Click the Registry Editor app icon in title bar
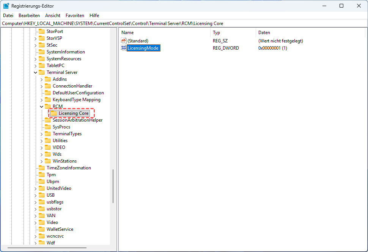The image size is (368, 252). click(x=6, y=6)
